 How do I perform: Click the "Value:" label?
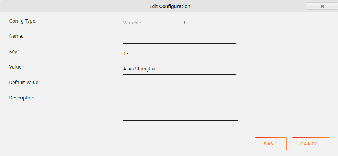tap(16, 67)
